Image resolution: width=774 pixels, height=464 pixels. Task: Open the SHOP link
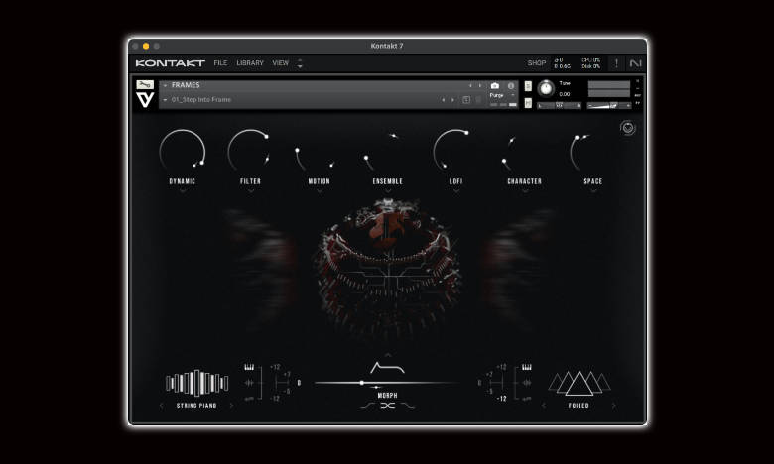point(537,63)
